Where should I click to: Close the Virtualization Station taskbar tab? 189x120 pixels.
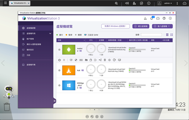[29, 3]
